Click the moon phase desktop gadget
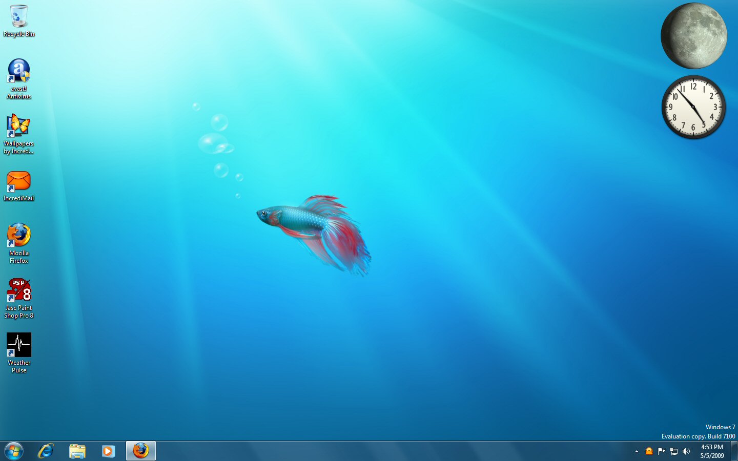 click(x=694, y=36)
